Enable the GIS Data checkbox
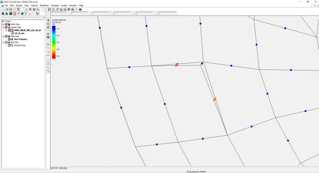Screen dimensions: 319x173 point(6,42)
